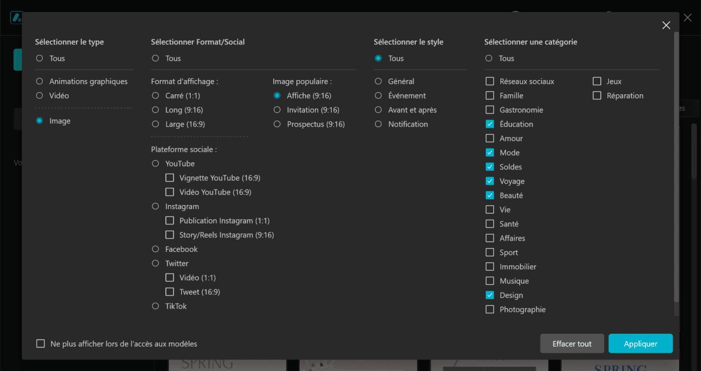701x371 pixels.
Task: Uncheck the Éducation category
Action: click(x=490, y=124)
